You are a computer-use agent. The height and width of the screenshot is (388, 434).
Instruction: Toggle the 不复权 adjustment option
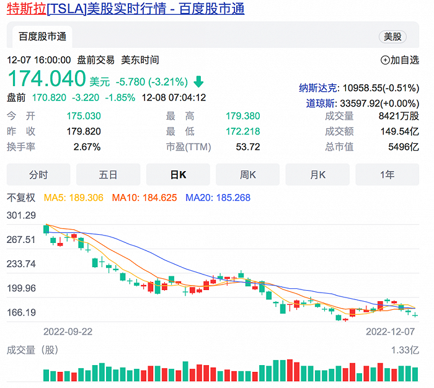point(21,198)
